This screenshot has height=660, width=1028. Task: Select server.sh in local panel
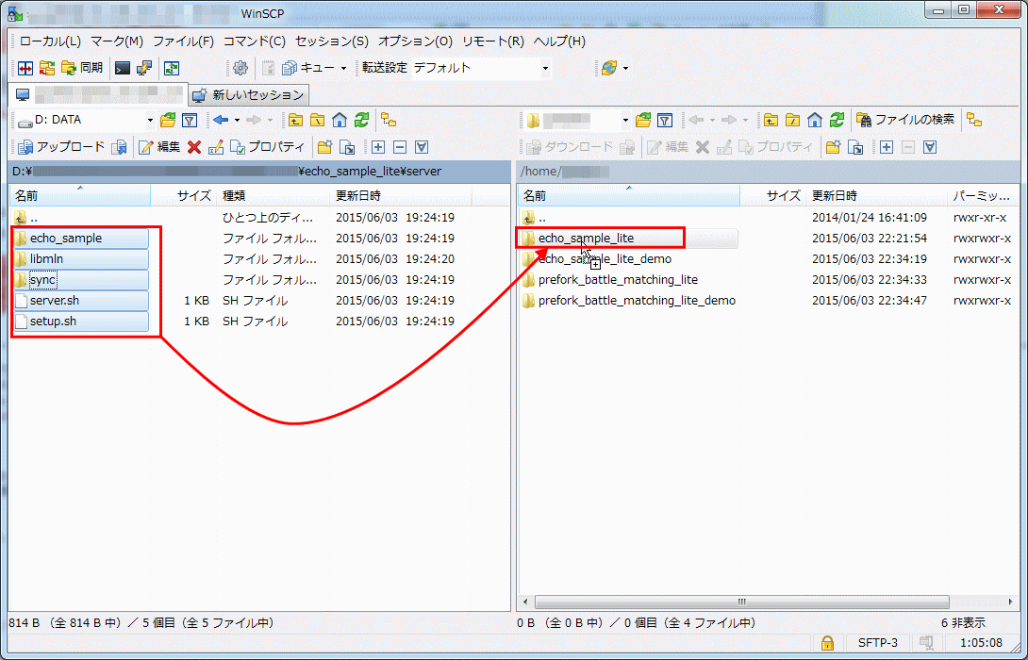(80, 301)
